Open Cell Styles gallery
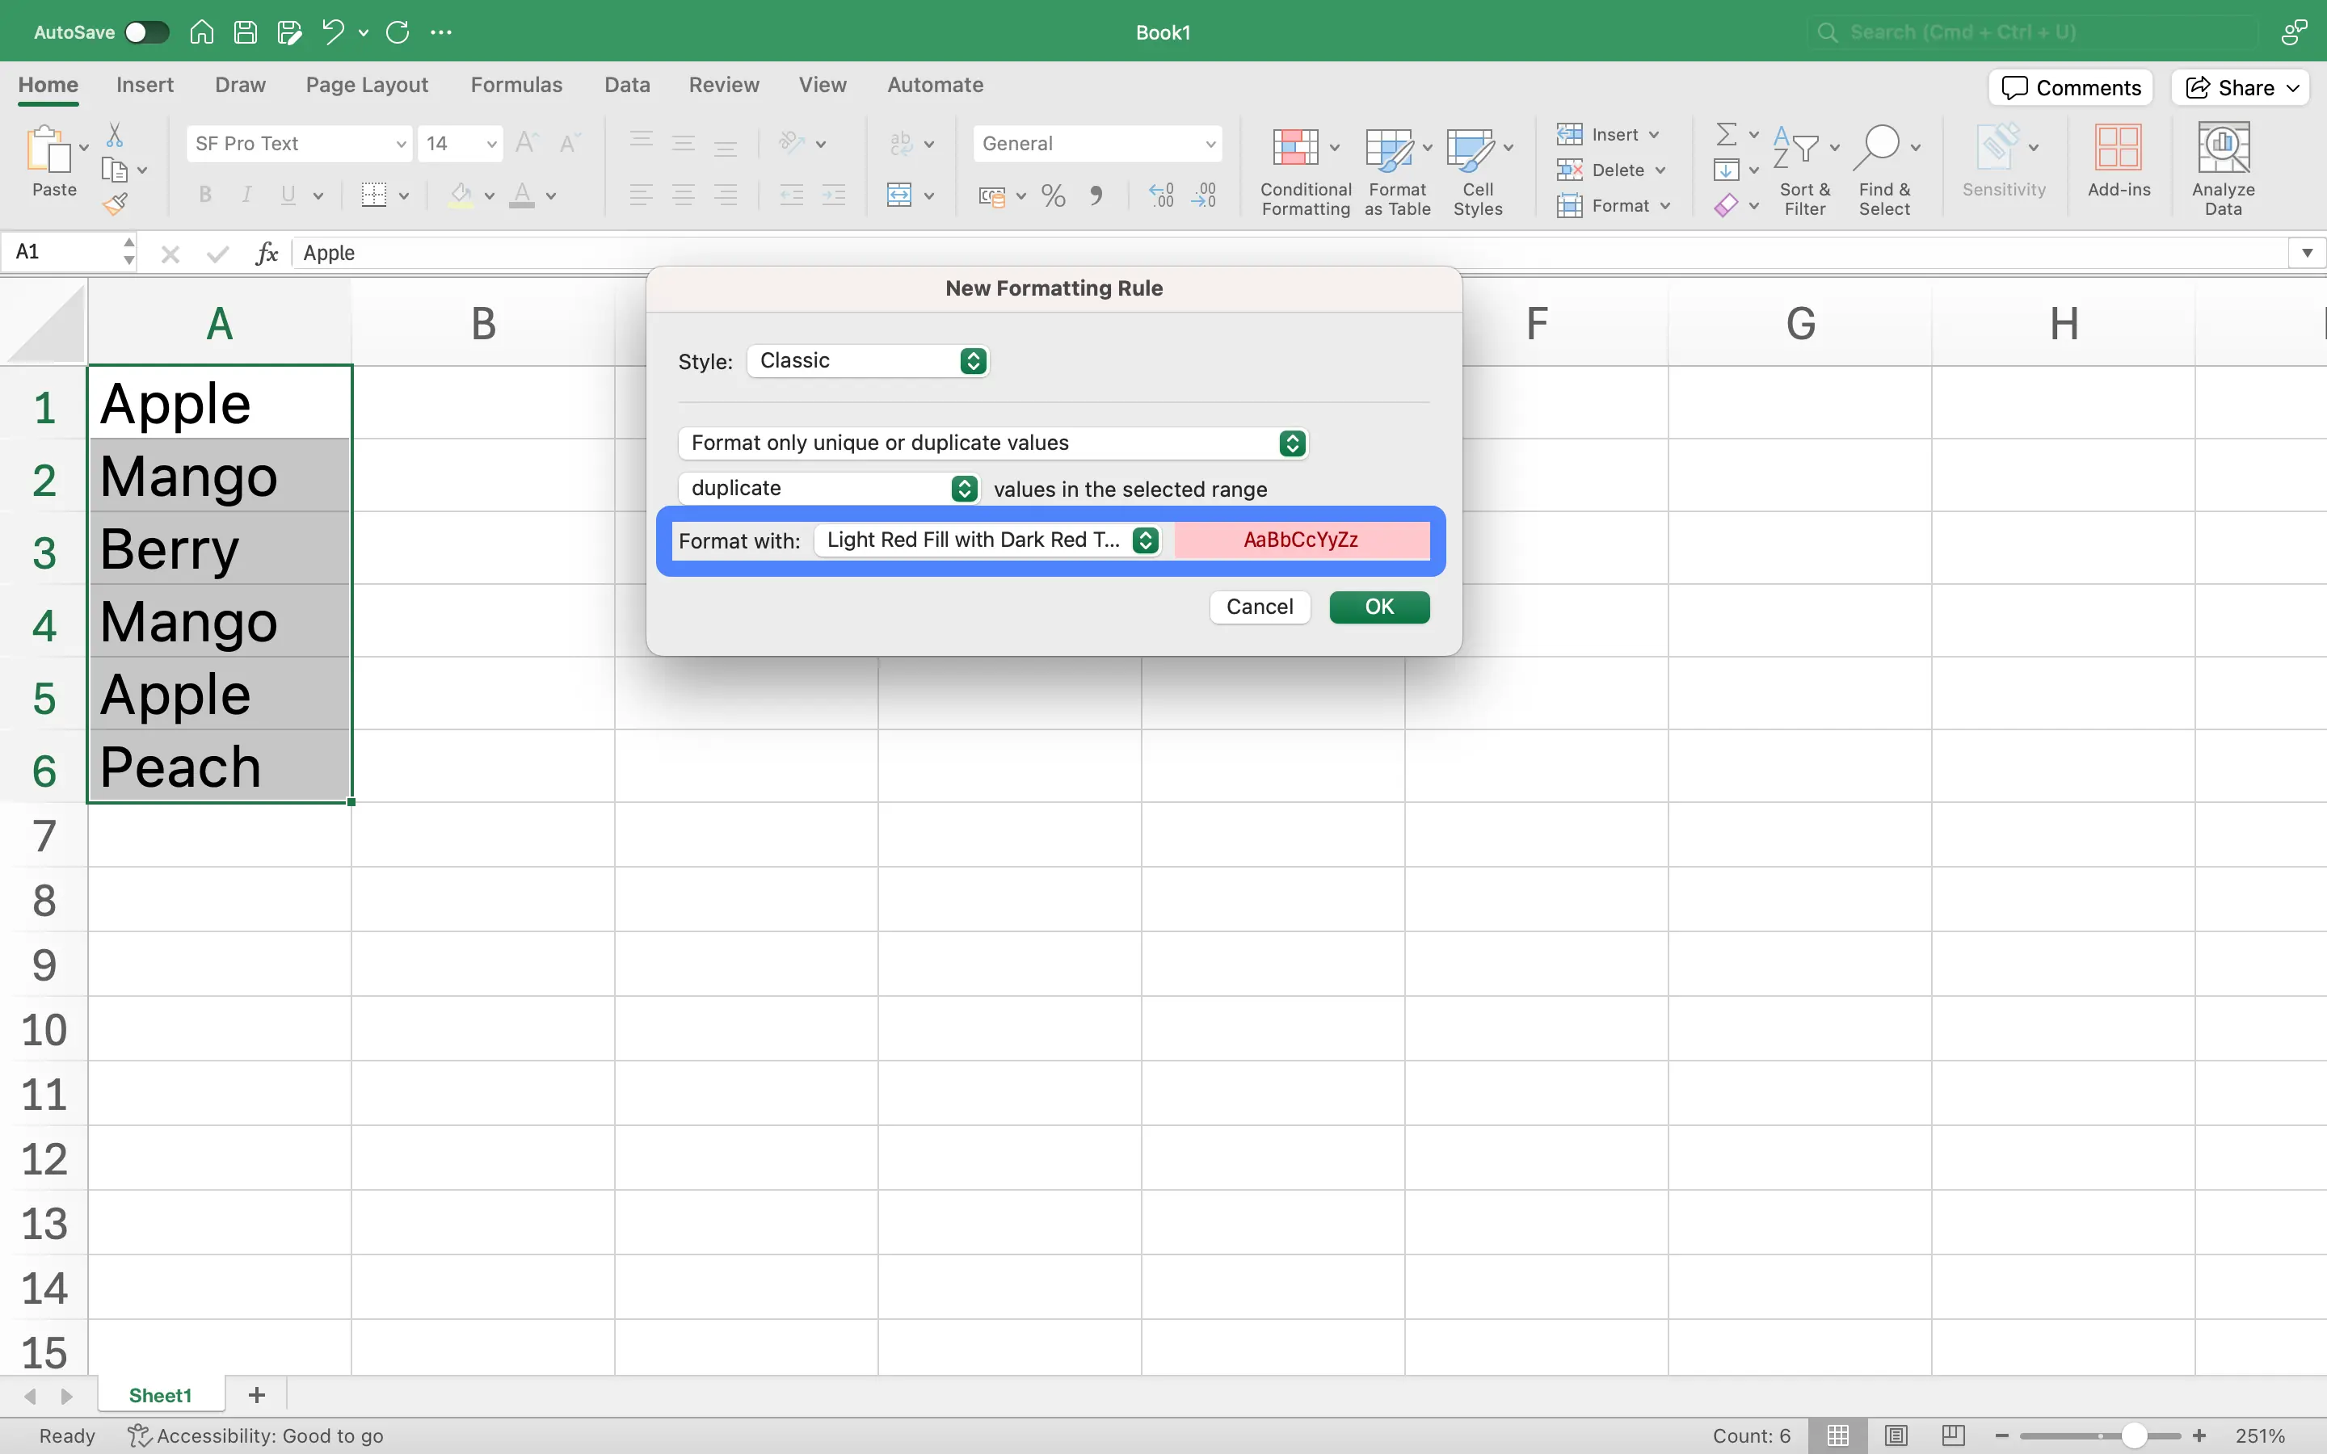 [x=1478, y=171]
